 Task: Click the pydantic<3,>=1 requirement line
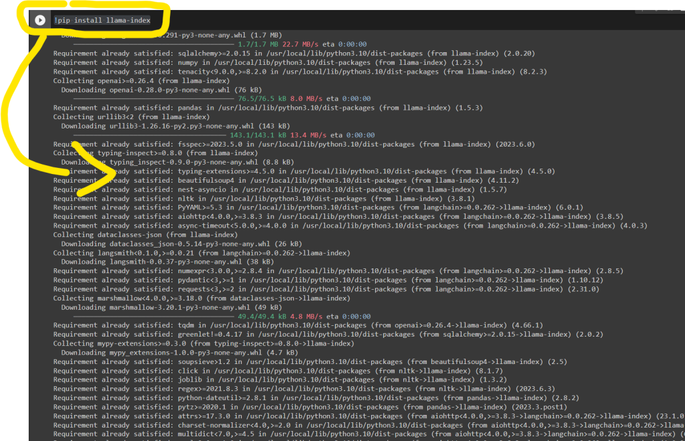[328, 280]
